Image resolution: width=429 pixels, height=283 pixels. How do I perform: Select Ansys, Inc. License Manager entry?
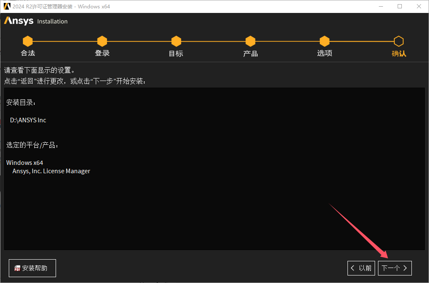coord(51,171)
